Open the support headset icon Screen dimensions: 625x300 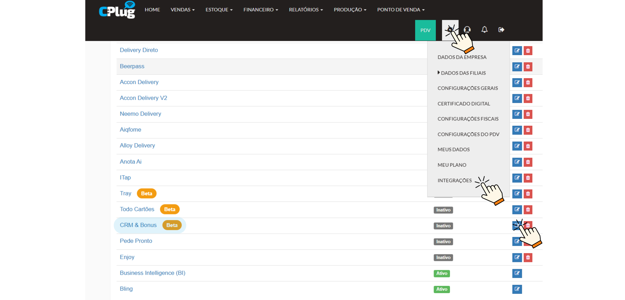(467, 30)
